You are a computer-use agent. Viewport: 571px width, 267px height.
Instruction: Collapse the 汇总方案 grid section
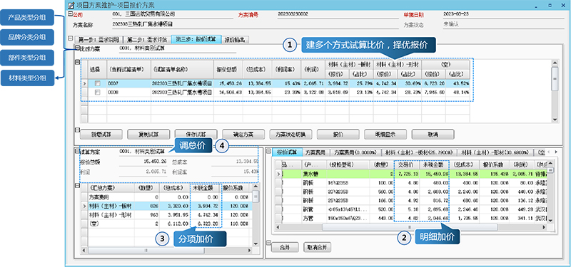click(77, 186)
